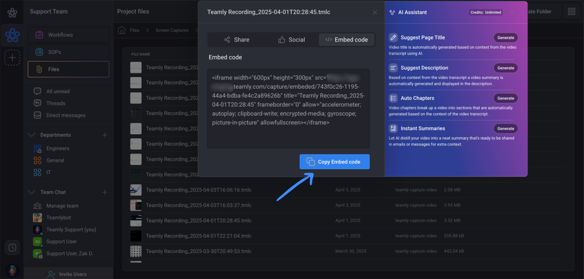584x279 pixels.
Task: Generate Instant Summaries
Action: click(506, 128)
